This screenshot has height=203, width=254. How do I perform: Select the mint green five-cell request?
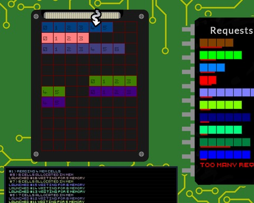point(221,130)
